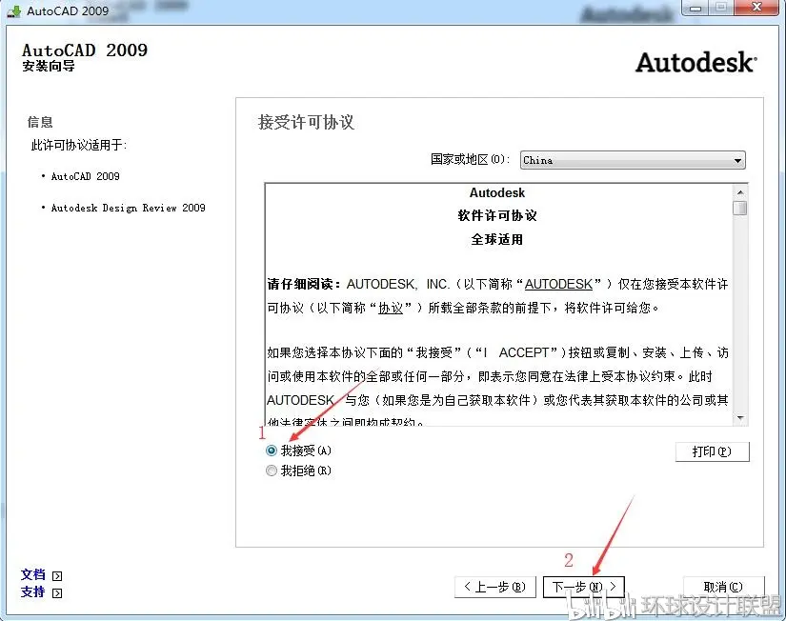This screenshot has width=786, height=621.
Task: Click the 上一步(B) button
Action: point(495,587)
